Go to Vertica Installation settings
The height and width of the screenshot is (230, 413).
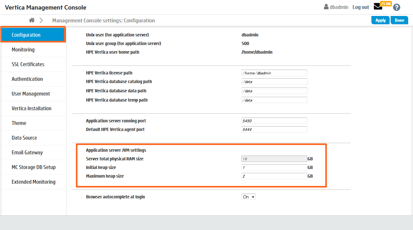point(31,108)
